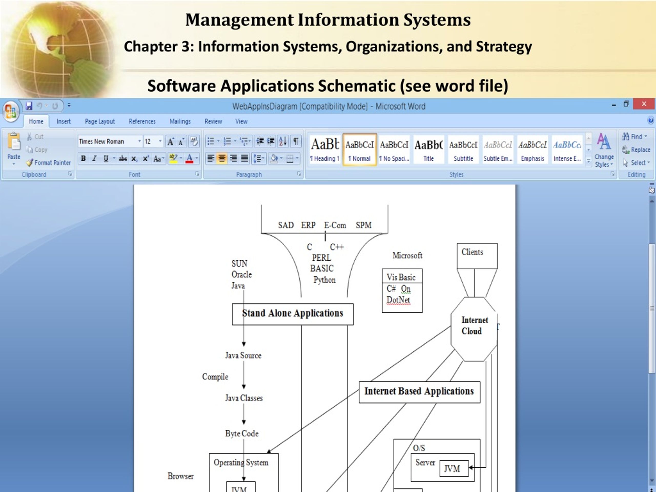The height and width of the screenshot is (492, 656).
Task: Apply the red font color
Action: pyautogui.click(x=190, y=158)
